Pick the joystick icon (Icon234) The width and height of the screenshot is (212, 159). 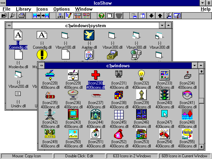[x=188, y=75]
